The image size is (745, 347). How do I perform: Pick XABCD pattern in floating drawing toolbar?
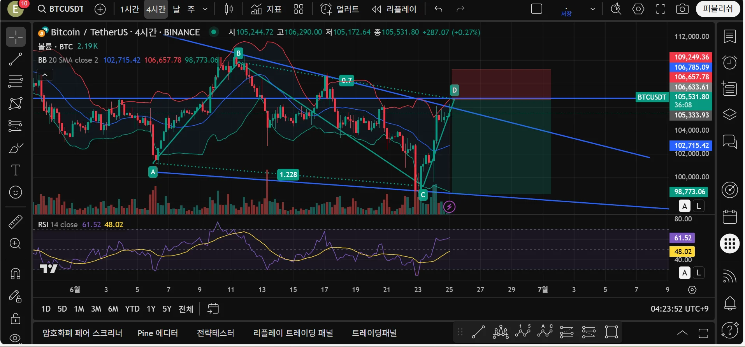click(x=501, y=332)
